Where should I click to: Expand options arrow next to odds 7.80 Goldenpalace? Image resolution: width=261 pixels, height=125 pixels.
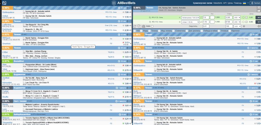[129, 12]
